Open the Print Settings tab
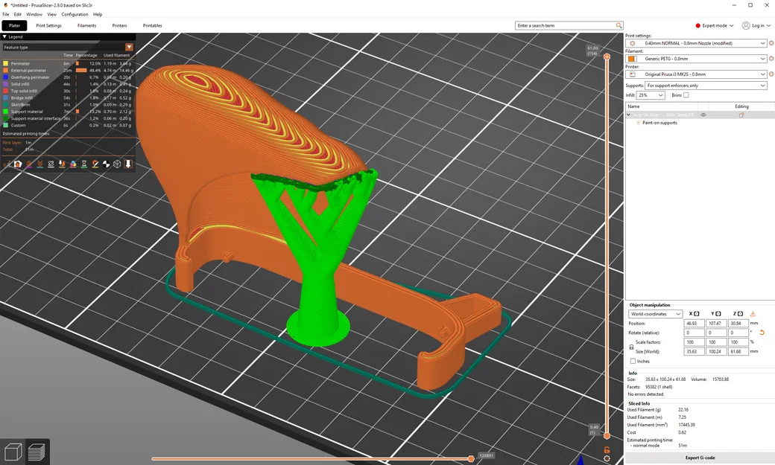The height and width of the screenshot is (465, 775). (49, 25)
